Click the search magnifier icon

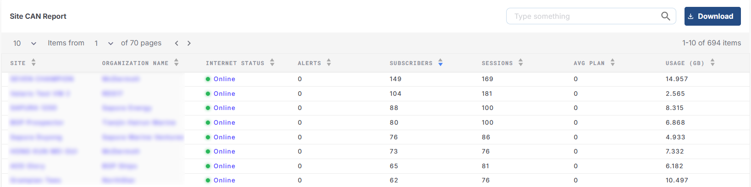click(665, 16)
